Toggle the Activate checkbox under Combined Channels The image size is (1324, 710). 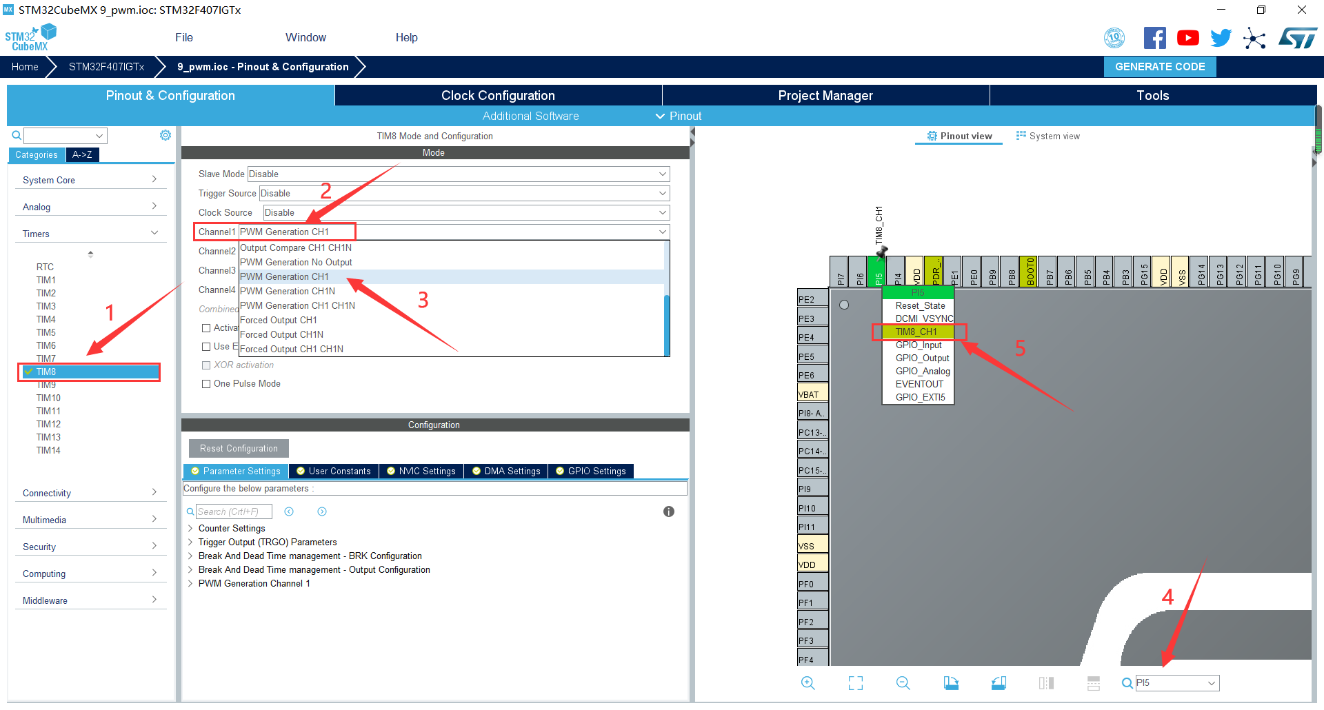[x=206, y=328]
